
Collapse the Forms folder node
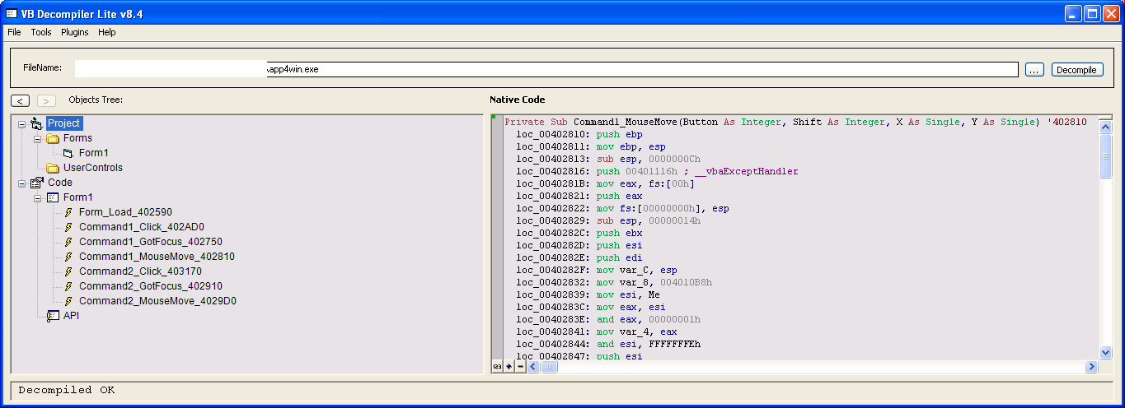[37, 138]
